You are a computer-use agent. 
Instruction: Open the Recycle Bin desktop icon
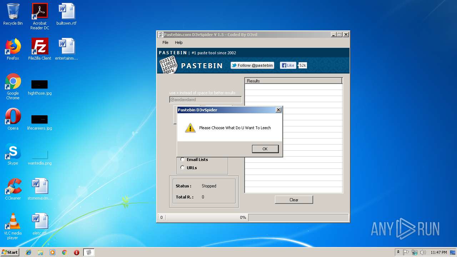[x=13, y=14]
